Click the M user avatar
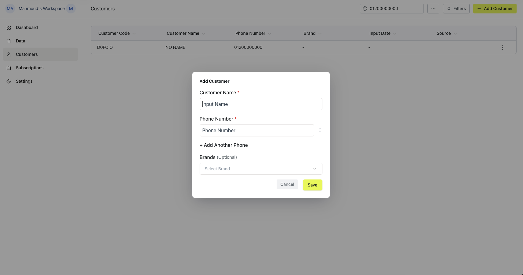The image size is (523, 275). click(x=71, y=9)
